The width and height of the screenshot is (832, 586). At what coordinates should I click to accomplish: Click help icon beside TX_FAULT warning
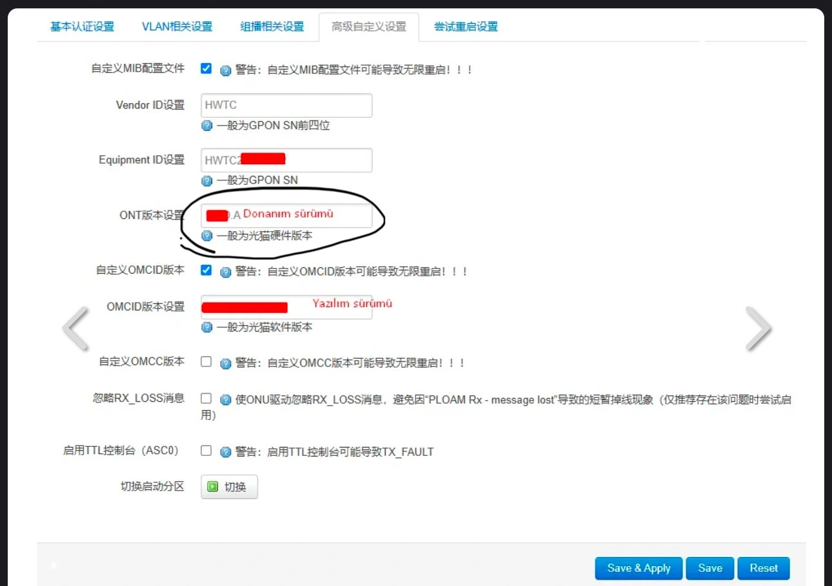coord(226,452)
